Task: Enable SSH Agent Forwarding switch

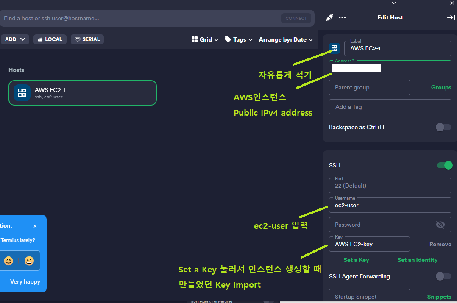Action: tap(443, 276)
